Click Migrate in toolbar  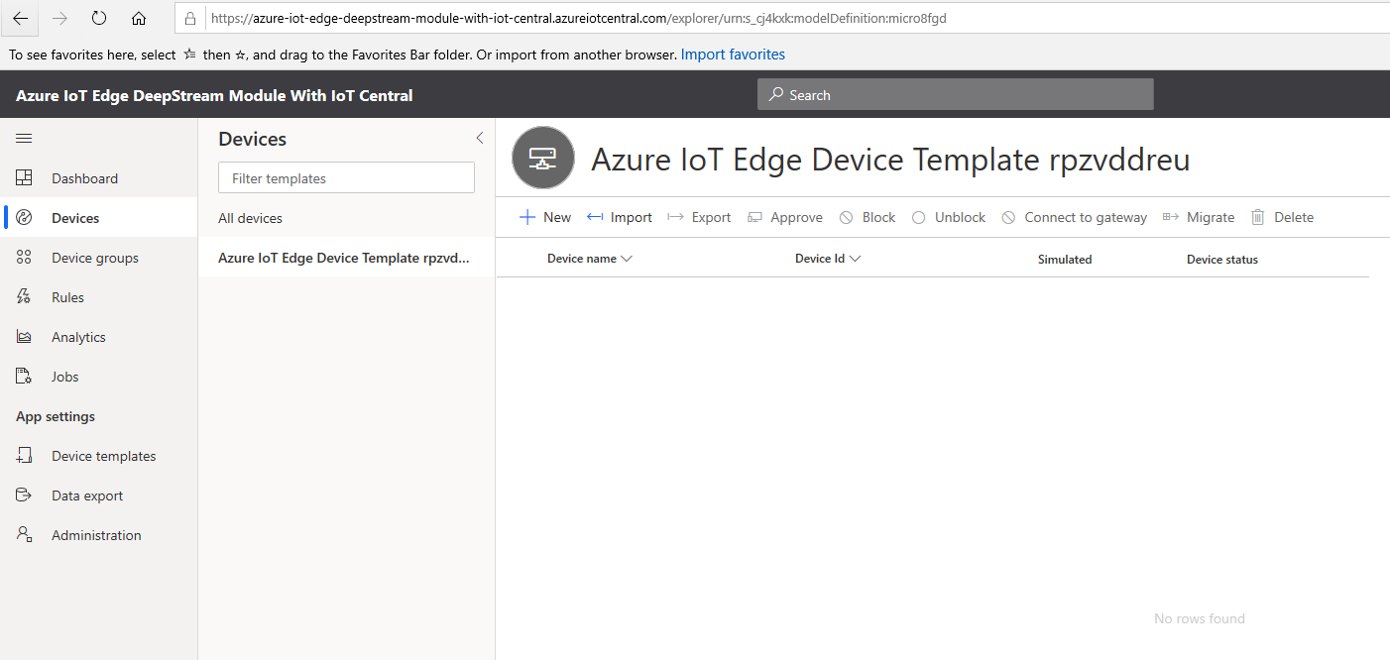coord(1198,217)
